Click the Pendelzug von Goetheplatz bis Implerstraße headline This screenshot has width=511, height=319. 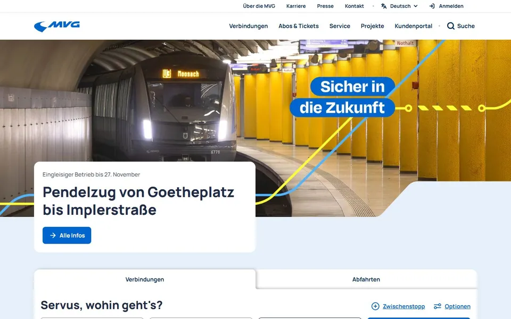(x=138, y=201)
